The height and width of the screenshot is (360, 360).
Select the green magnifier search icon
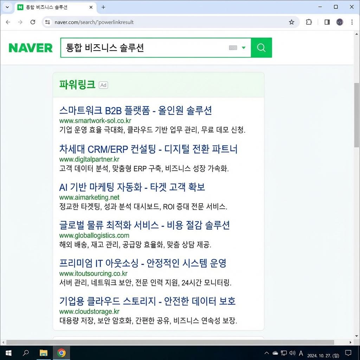(261, 48)
